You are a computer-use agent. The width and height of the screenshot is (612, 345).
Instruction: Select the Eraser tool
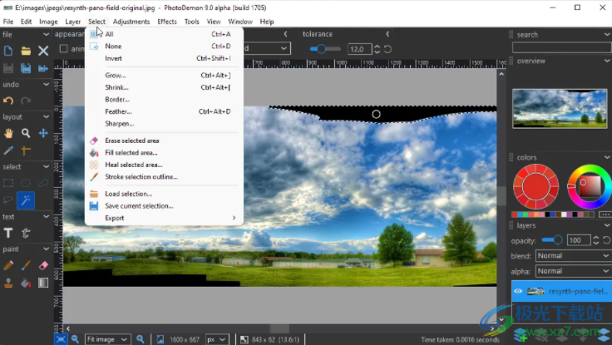pos(43,266)
